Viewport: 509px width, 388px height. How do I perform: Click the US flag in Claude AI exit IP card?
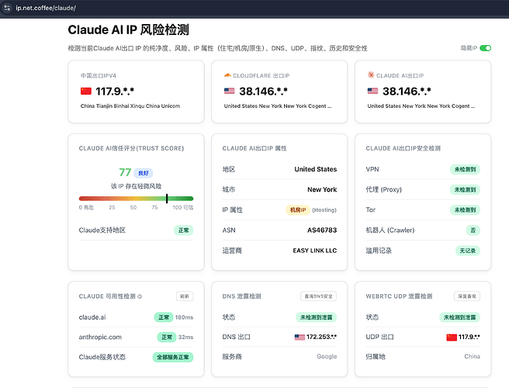click(x=372, y=91)
